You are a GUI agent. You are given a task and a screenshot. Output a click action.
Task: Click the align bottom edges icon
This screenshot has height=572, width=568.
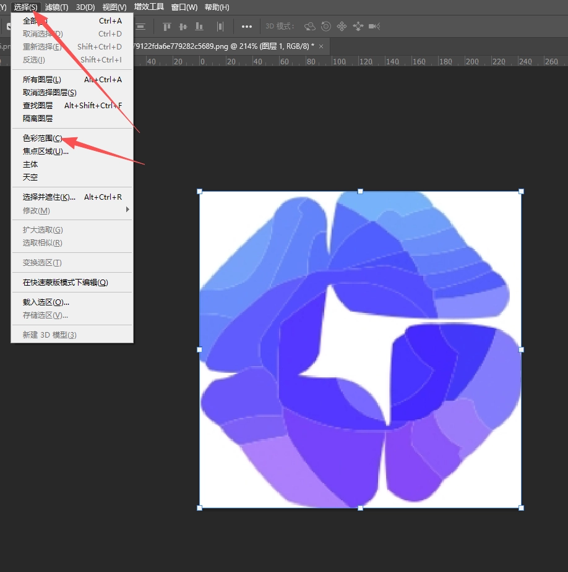[199, 27]
